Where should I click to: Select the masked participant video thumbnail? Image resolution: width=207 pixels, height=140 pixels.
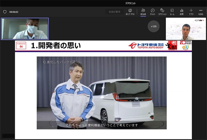(x=25, y=29)
